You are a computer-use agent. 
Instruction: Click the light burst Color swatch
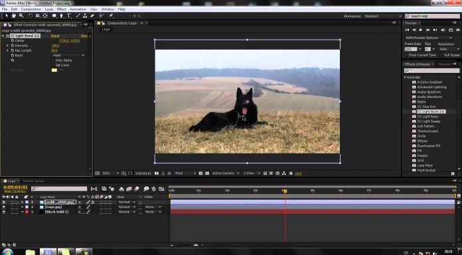pyautogui.click(x=54, y=70)
